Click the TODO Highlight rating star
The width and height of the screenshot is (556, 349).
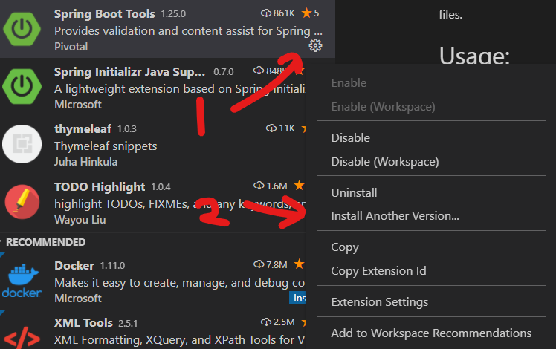(300, 186)
